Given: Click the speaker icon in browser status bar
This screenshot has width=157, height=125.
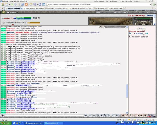Looking at the screenshot, I should (x=124, y=120).
